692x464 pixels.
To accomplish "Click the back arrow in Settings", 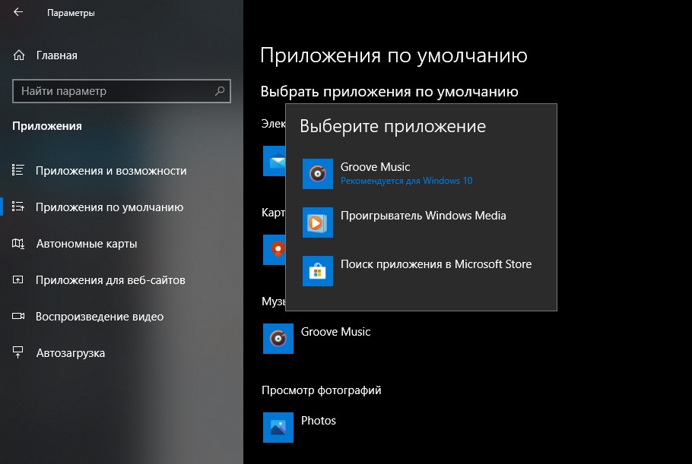I will coord(18,13).
